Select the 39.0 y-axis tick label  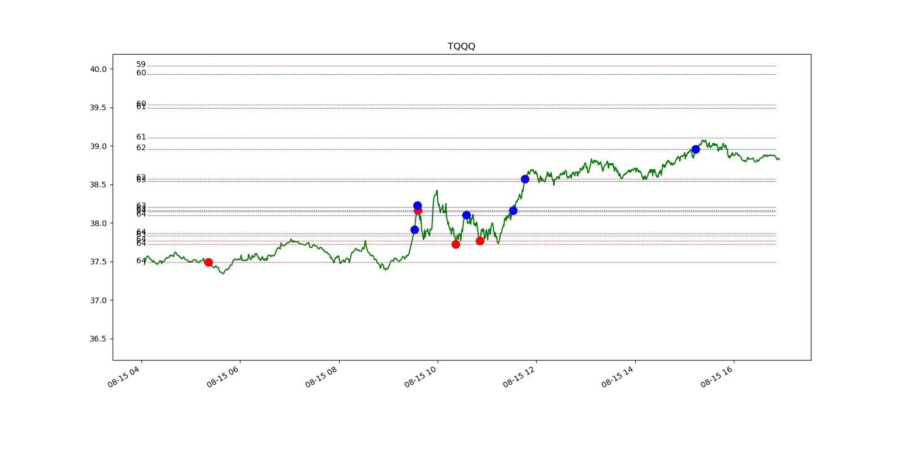98,146
